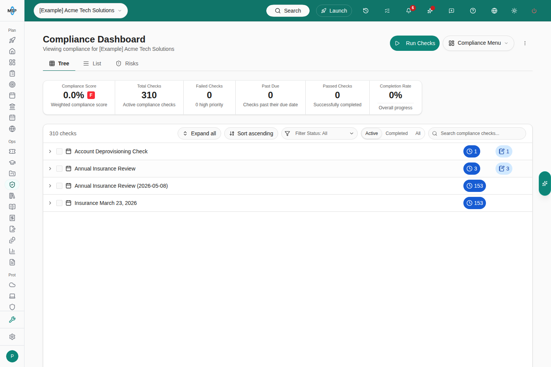551x367 pixels.
Task: Open the Risks tab
Action: [x=127, y=63]
